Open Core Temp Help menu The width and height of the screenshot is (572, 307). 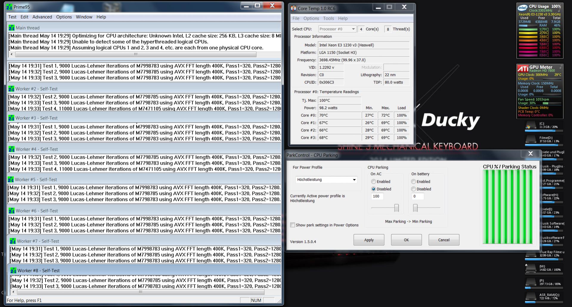click(x=343, y=18)
